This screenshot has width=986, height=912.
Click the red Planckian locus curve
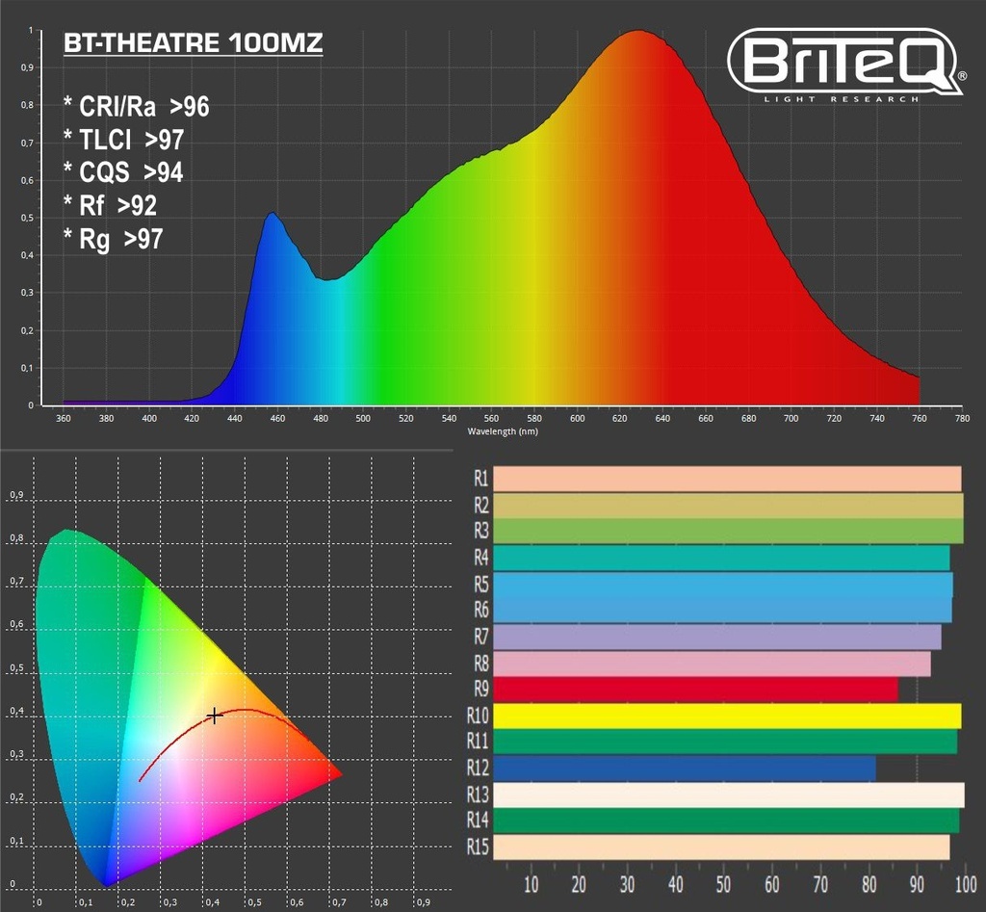pyautogui.click(x=246, y=710)
